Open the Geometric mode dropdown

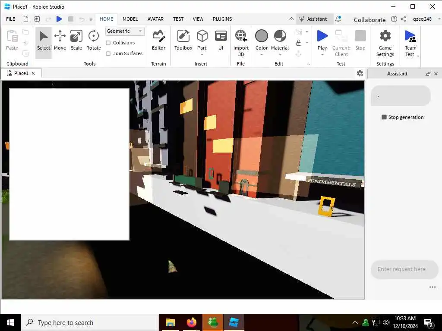(x=125, y=31)
